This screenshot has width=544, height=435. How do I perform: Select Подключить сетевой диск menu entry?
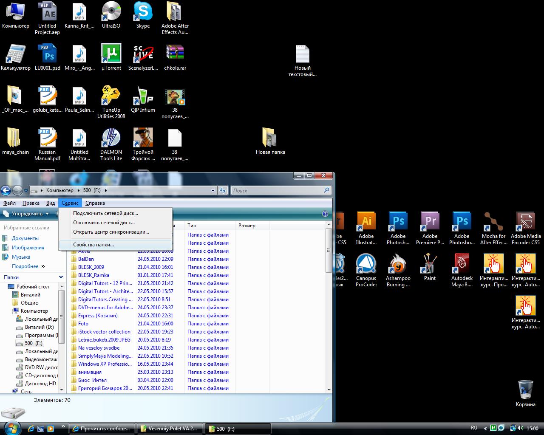click(116, 213)
